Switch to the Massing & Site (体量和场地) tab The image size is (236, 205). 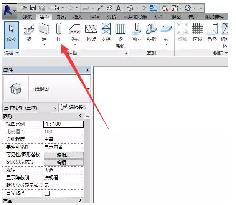tap(135, 17)
